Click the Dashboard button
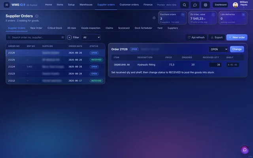The width and height of the screenshot is (253, 158). [x=221, y=5]
